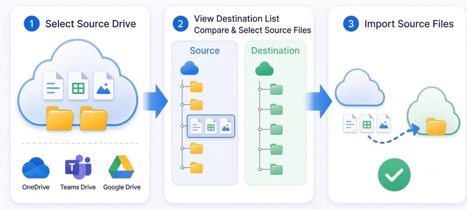Click the image file icon in the Import panel
This screenshot has width=467, height=210.
(384, 123)
